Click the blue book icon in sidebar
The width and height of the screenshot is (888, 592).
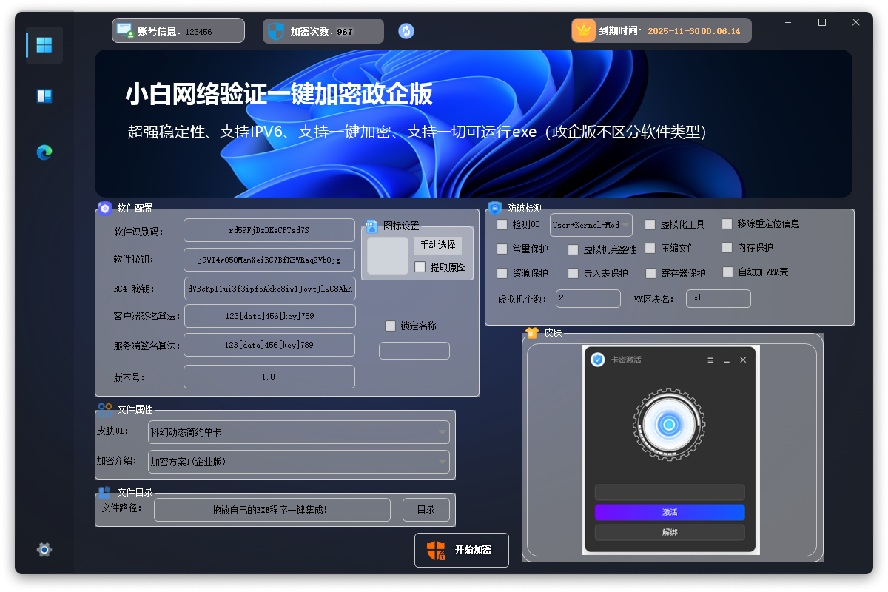point(44,96)
